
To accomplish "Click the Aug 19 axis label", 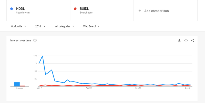I will click(x=138, y=88).
